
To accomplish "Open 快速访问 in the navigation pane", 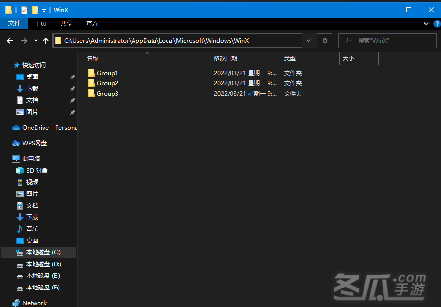I will (34, 65).
